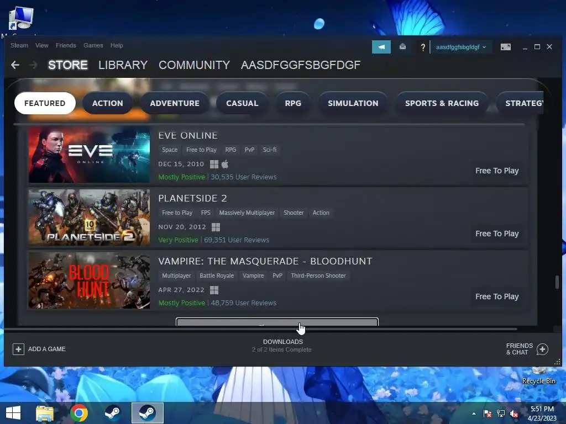This screenshot has width=566, height=424.
Task: Click the FPS tag on Planetside 2
Action: [x=206, y=213]
